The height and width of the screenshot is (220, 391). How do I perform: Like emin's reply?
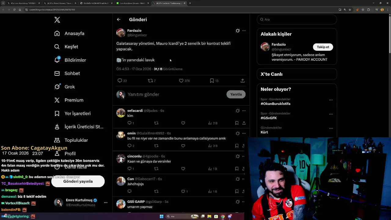click(x=183, y=146)
